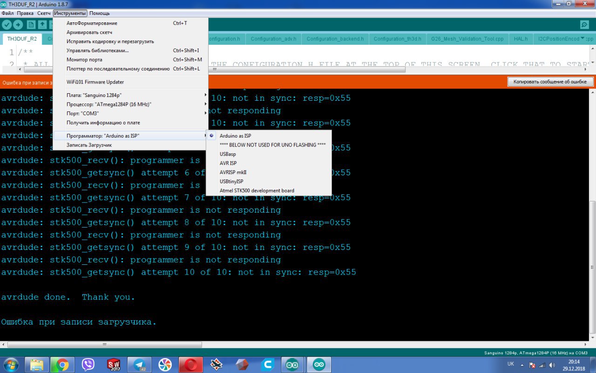Open Viber from taskbar
596x373 pixels.
tap(88, 364)
